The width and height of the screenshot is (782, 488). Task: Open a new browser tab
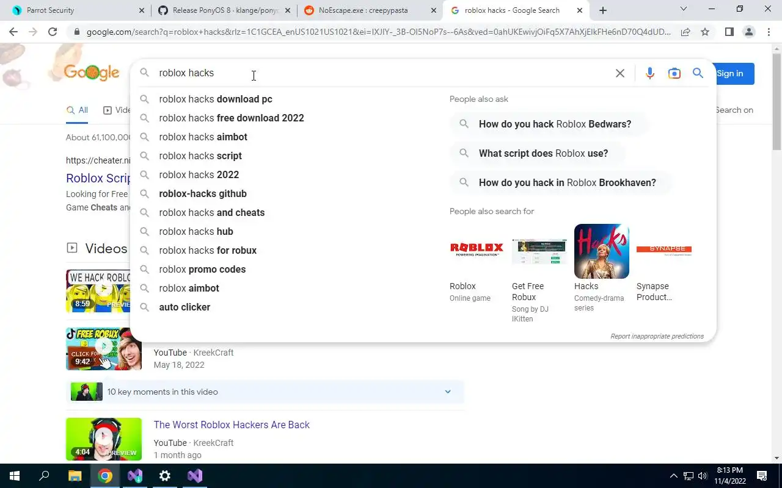603,10
